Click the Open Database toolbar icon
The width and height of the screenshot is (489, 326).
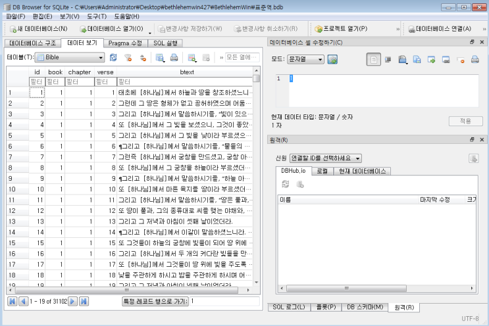click(x=83, y=29)
